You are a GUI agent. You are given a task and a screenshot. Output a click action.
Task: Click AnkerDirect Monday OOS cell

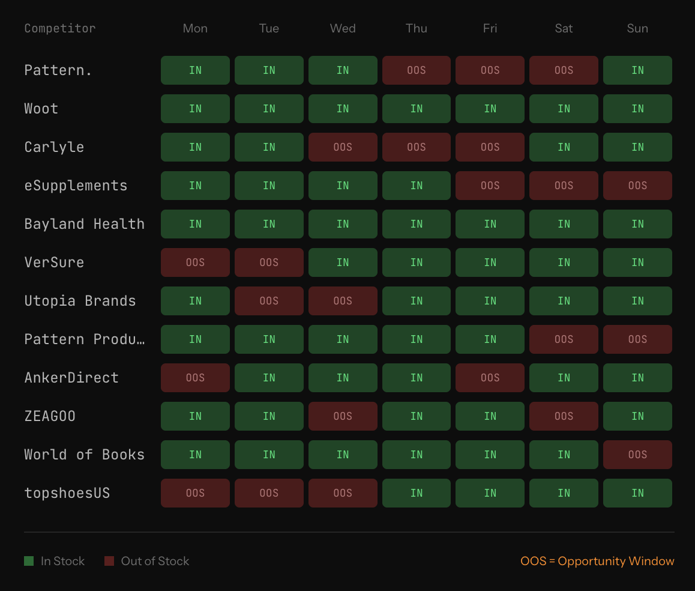tap(195, 378)
